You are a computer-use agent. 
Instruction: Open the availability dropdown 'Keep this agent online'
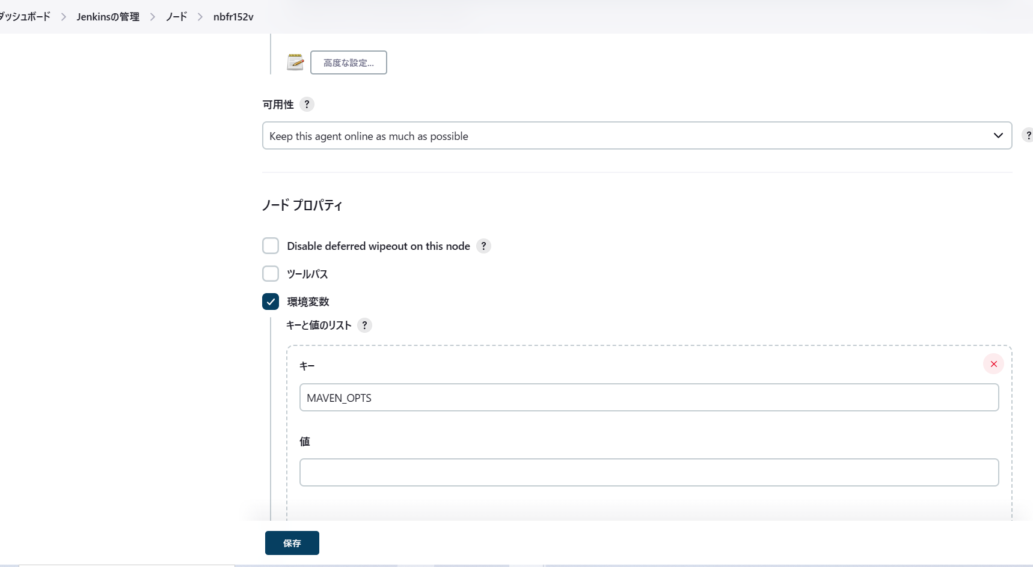(x=637, y=136)
